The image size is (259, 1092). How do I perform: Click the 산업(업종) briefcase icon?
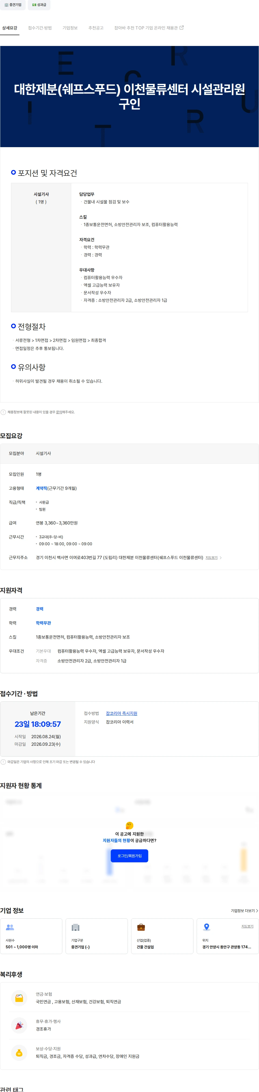click(141, 927)
